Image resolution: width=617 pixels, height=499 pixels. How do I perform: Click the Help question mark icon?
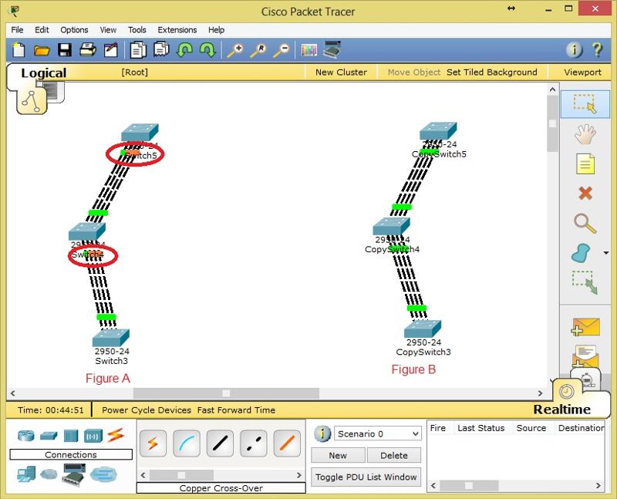(597, 50)
